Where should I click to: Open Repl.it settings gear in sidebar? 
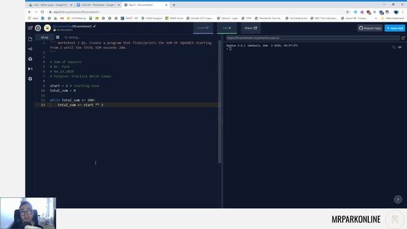click(30, 79)
